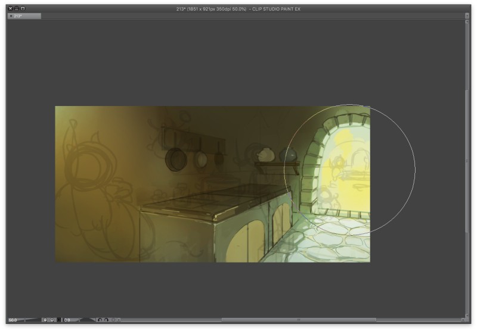Click vertical scrollbar up arrow
The height and width of the screenshot is (331, 477).
pyautogui.click(x=467, y=22)
